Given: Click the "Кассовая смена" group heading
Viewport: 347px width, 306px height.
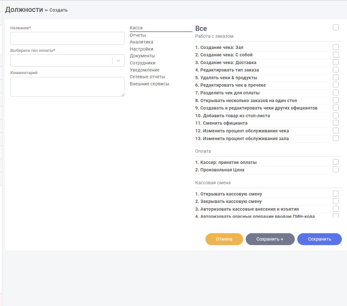Looking at the screenshot, I should (213, 183).
